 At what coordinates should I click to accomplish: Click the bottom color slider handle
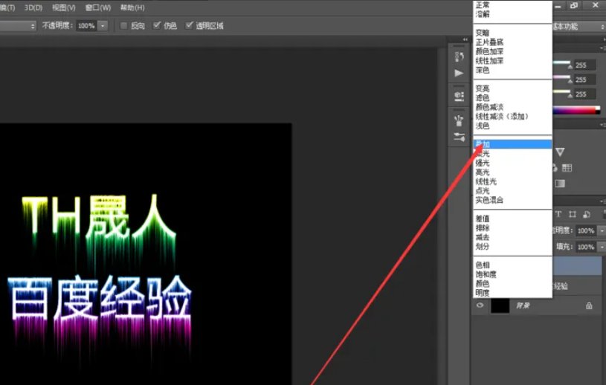tap(570, 96)
